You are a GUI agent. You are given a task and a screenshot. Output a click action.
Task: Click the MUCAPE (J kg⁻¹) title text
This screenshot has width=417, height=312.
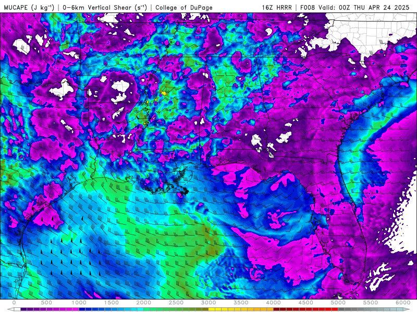point(29,7)
